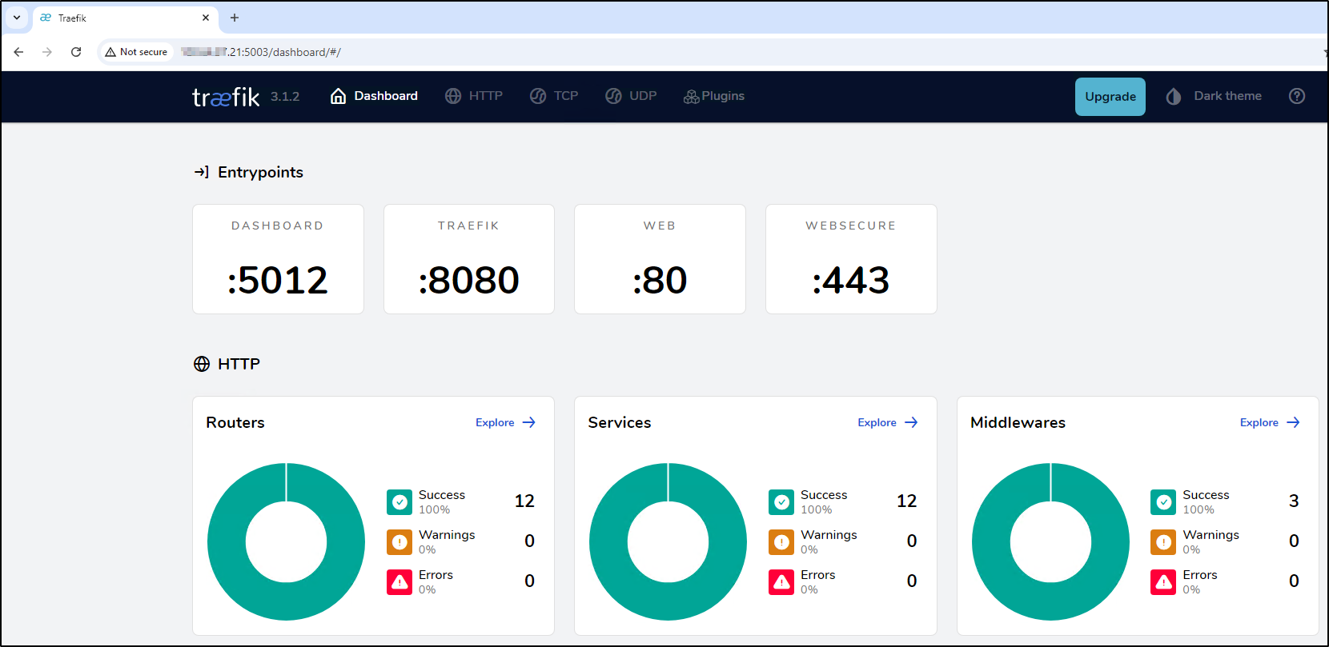
Task: Reload the page with browser refresh icon
Action: point(76,52)
